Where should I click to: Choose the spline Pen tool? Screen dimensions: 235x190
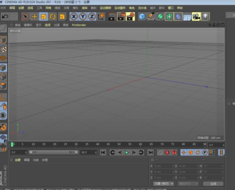coord(151,16)
